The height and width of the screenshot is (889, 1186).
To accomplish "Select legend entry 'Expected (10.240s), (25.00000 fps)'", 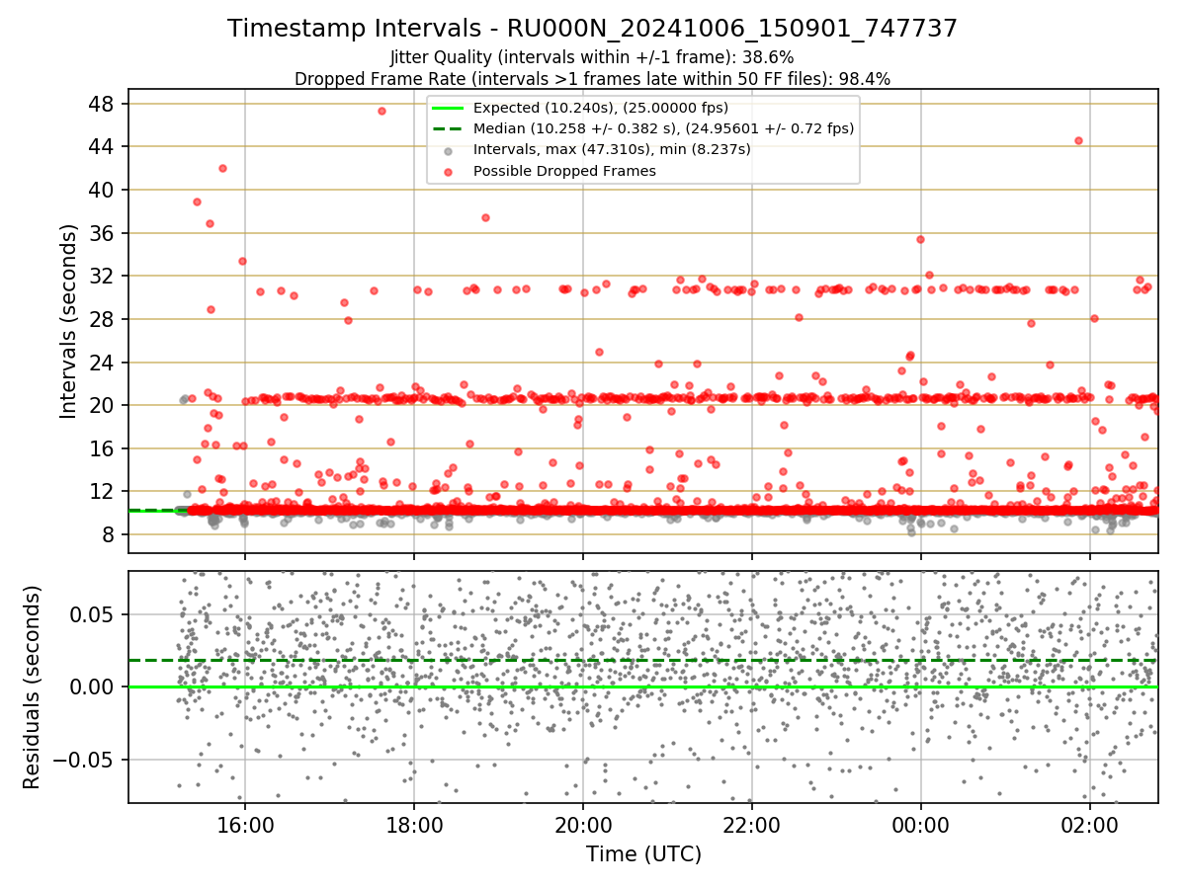I will click(601, 108).
